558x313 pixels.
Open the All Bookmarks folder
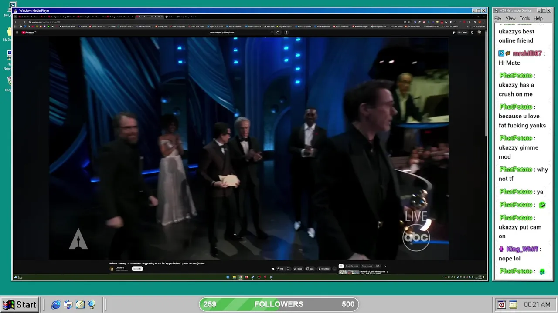[x=480, y=27]
